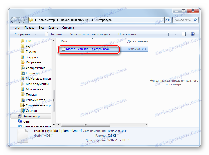
Task: Click the Мои документы folder icon
Action: [x=22, y=84]
